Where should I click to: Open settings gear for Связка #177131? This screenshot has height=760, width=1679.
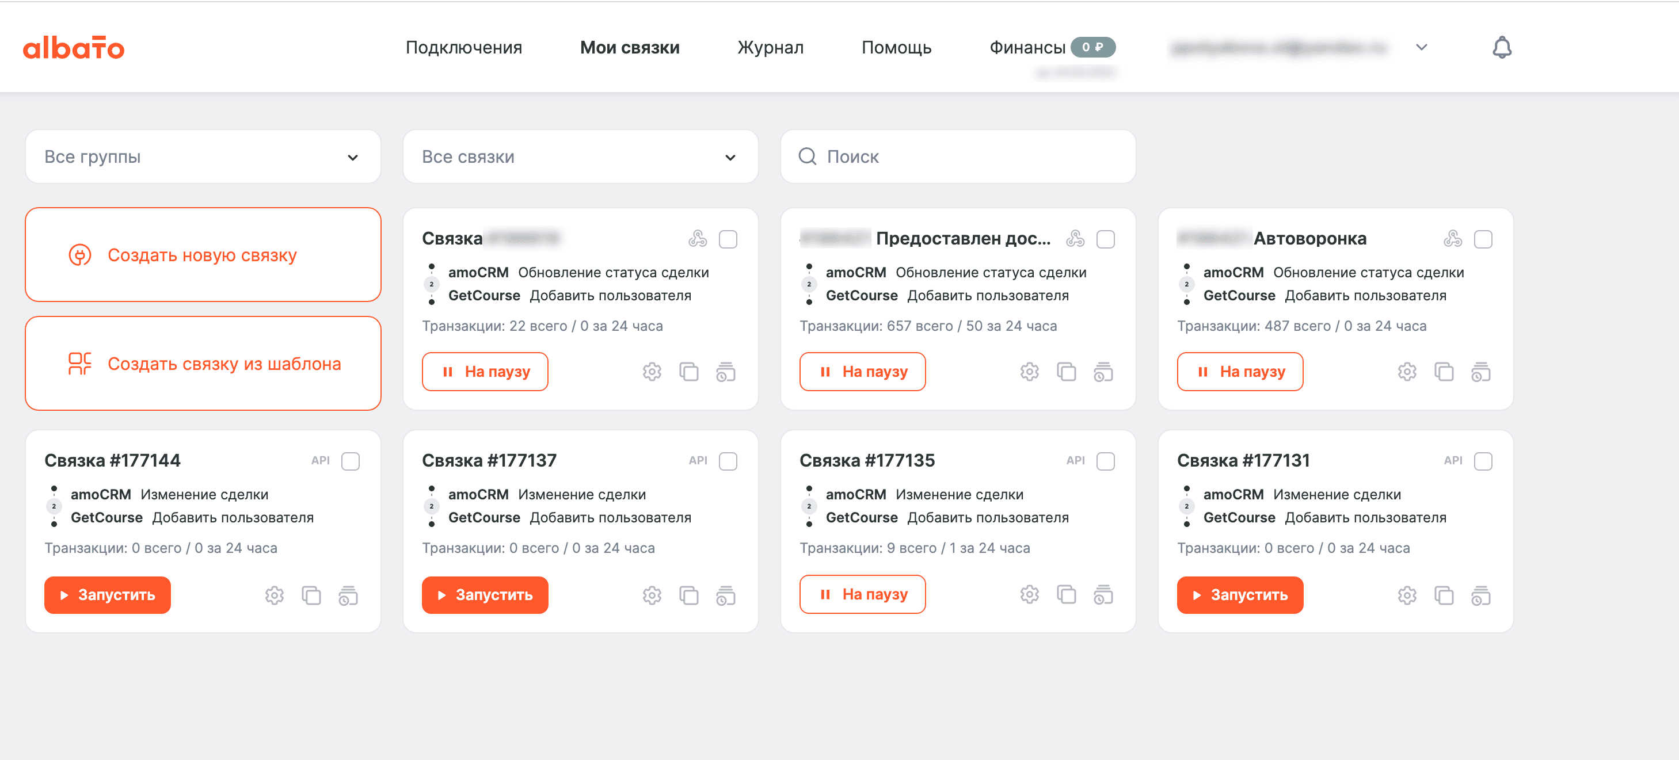(1407, 595)
